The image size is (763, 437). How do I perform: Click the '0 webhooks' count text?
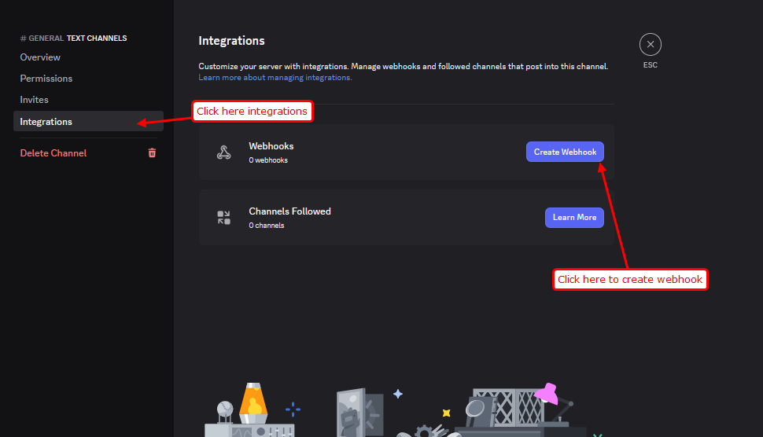[268, 160]
